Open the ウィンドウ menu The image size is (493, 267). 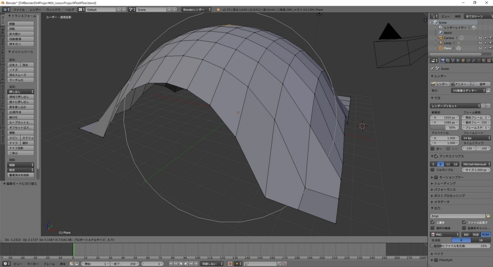[53, 10]
